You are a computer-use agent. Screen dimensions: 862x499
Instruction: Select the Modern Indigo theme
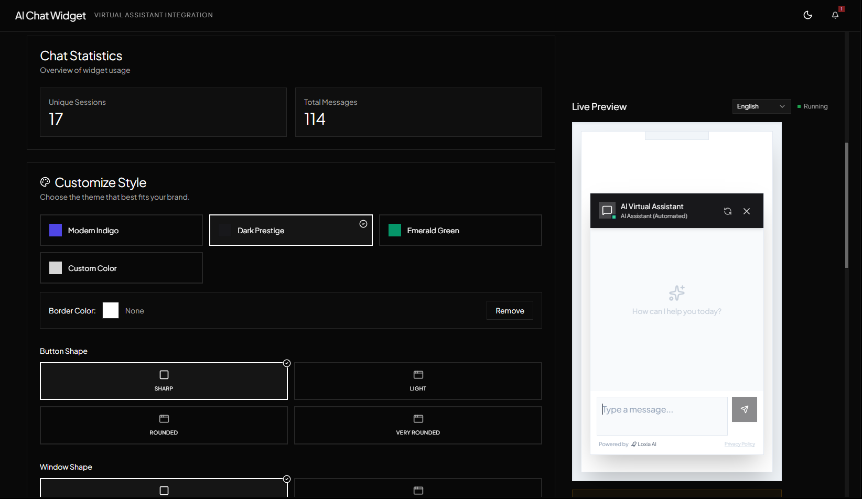[121, 230]
